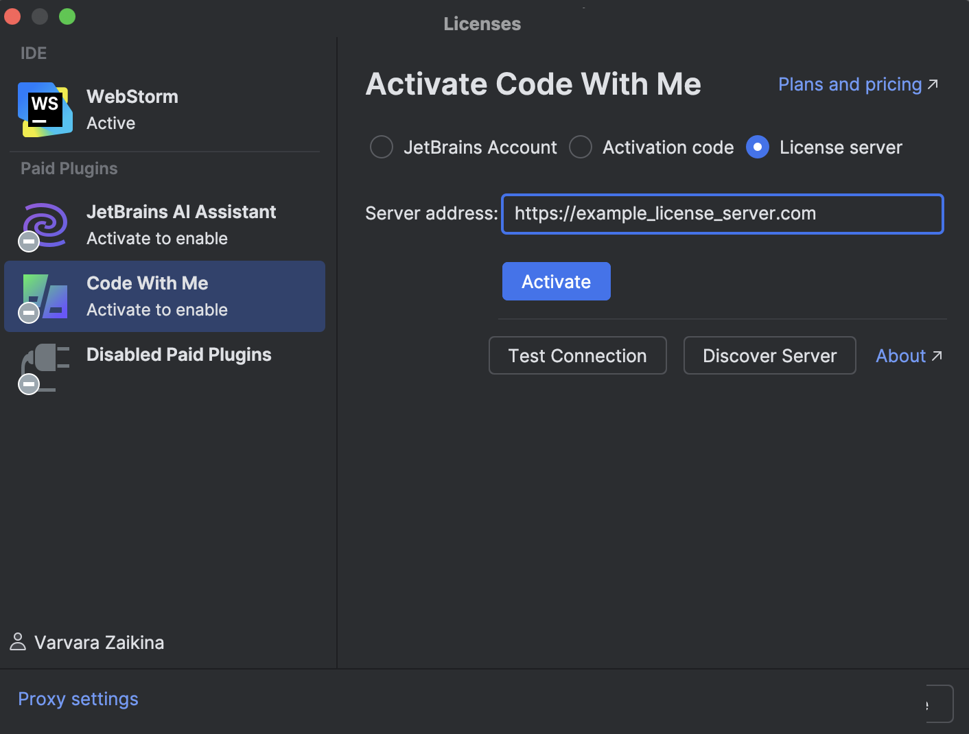The height and width of the screenshot is (734, 969).
Task: Click inside the Server address field
Action: pyautogui.click(x=722, y=213)
